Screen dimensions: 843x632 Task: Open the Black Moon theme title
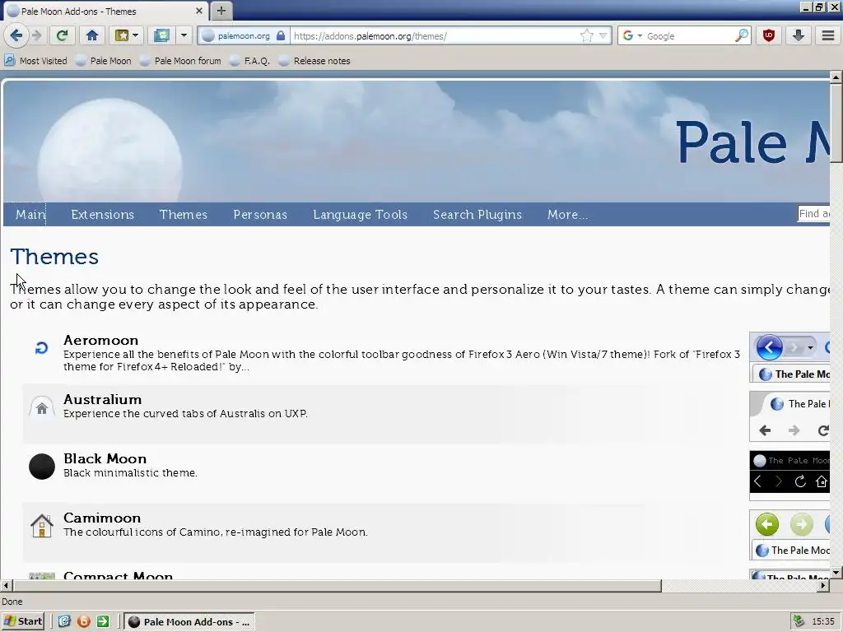tap(105, 458)
